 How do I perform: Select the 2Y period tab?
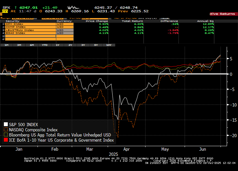[x=70, y=45]
